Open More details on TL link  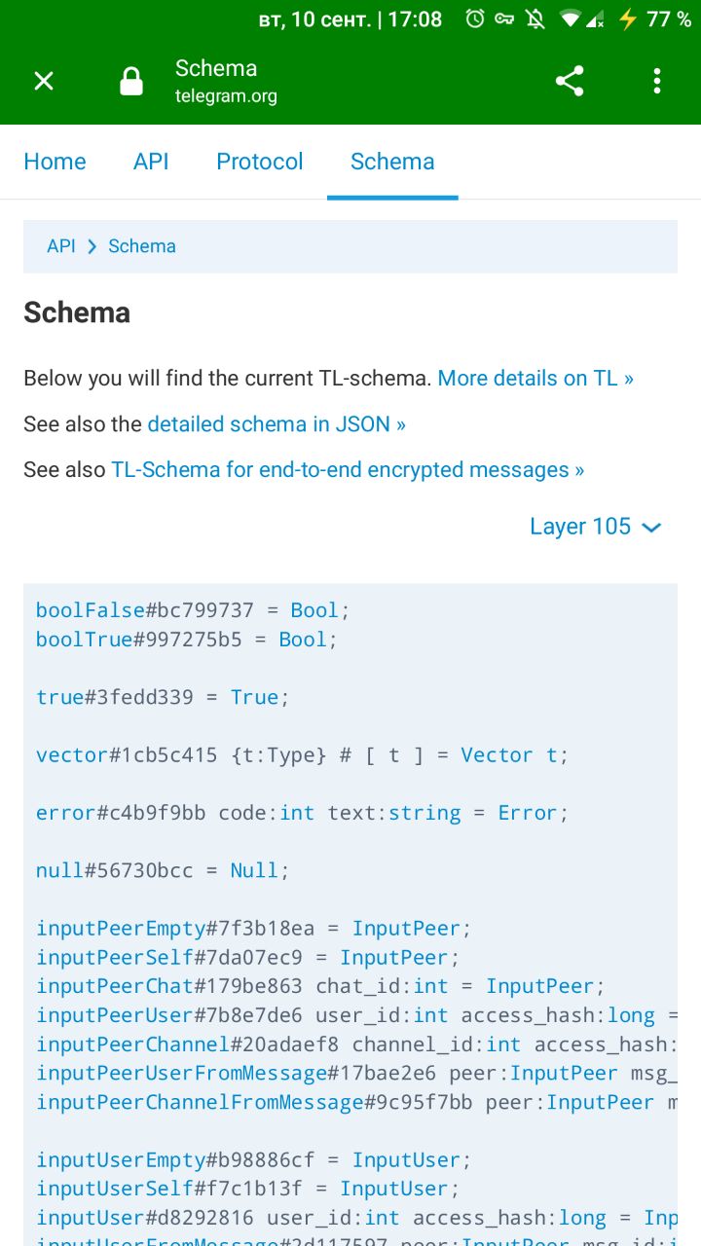(x=535, y=379)
